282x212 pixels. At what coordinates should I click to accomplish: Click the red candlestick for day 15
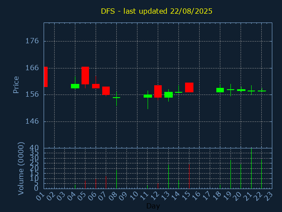[189, 87]
